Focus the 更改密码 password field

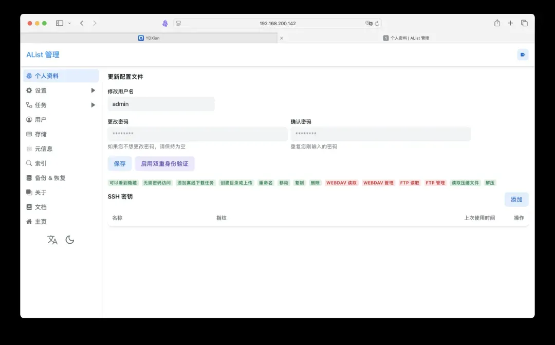tap(197, 134)
